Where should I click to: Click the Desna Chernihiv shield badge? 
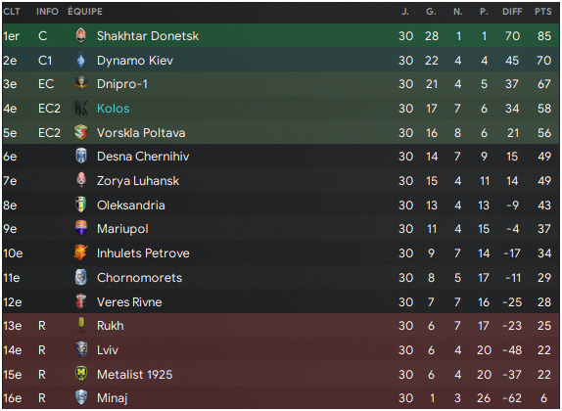81,157
